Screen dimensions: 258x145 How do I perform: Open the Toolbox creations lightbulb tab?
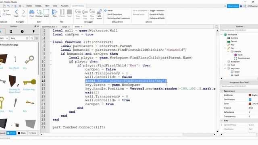(x=33, y=31)
